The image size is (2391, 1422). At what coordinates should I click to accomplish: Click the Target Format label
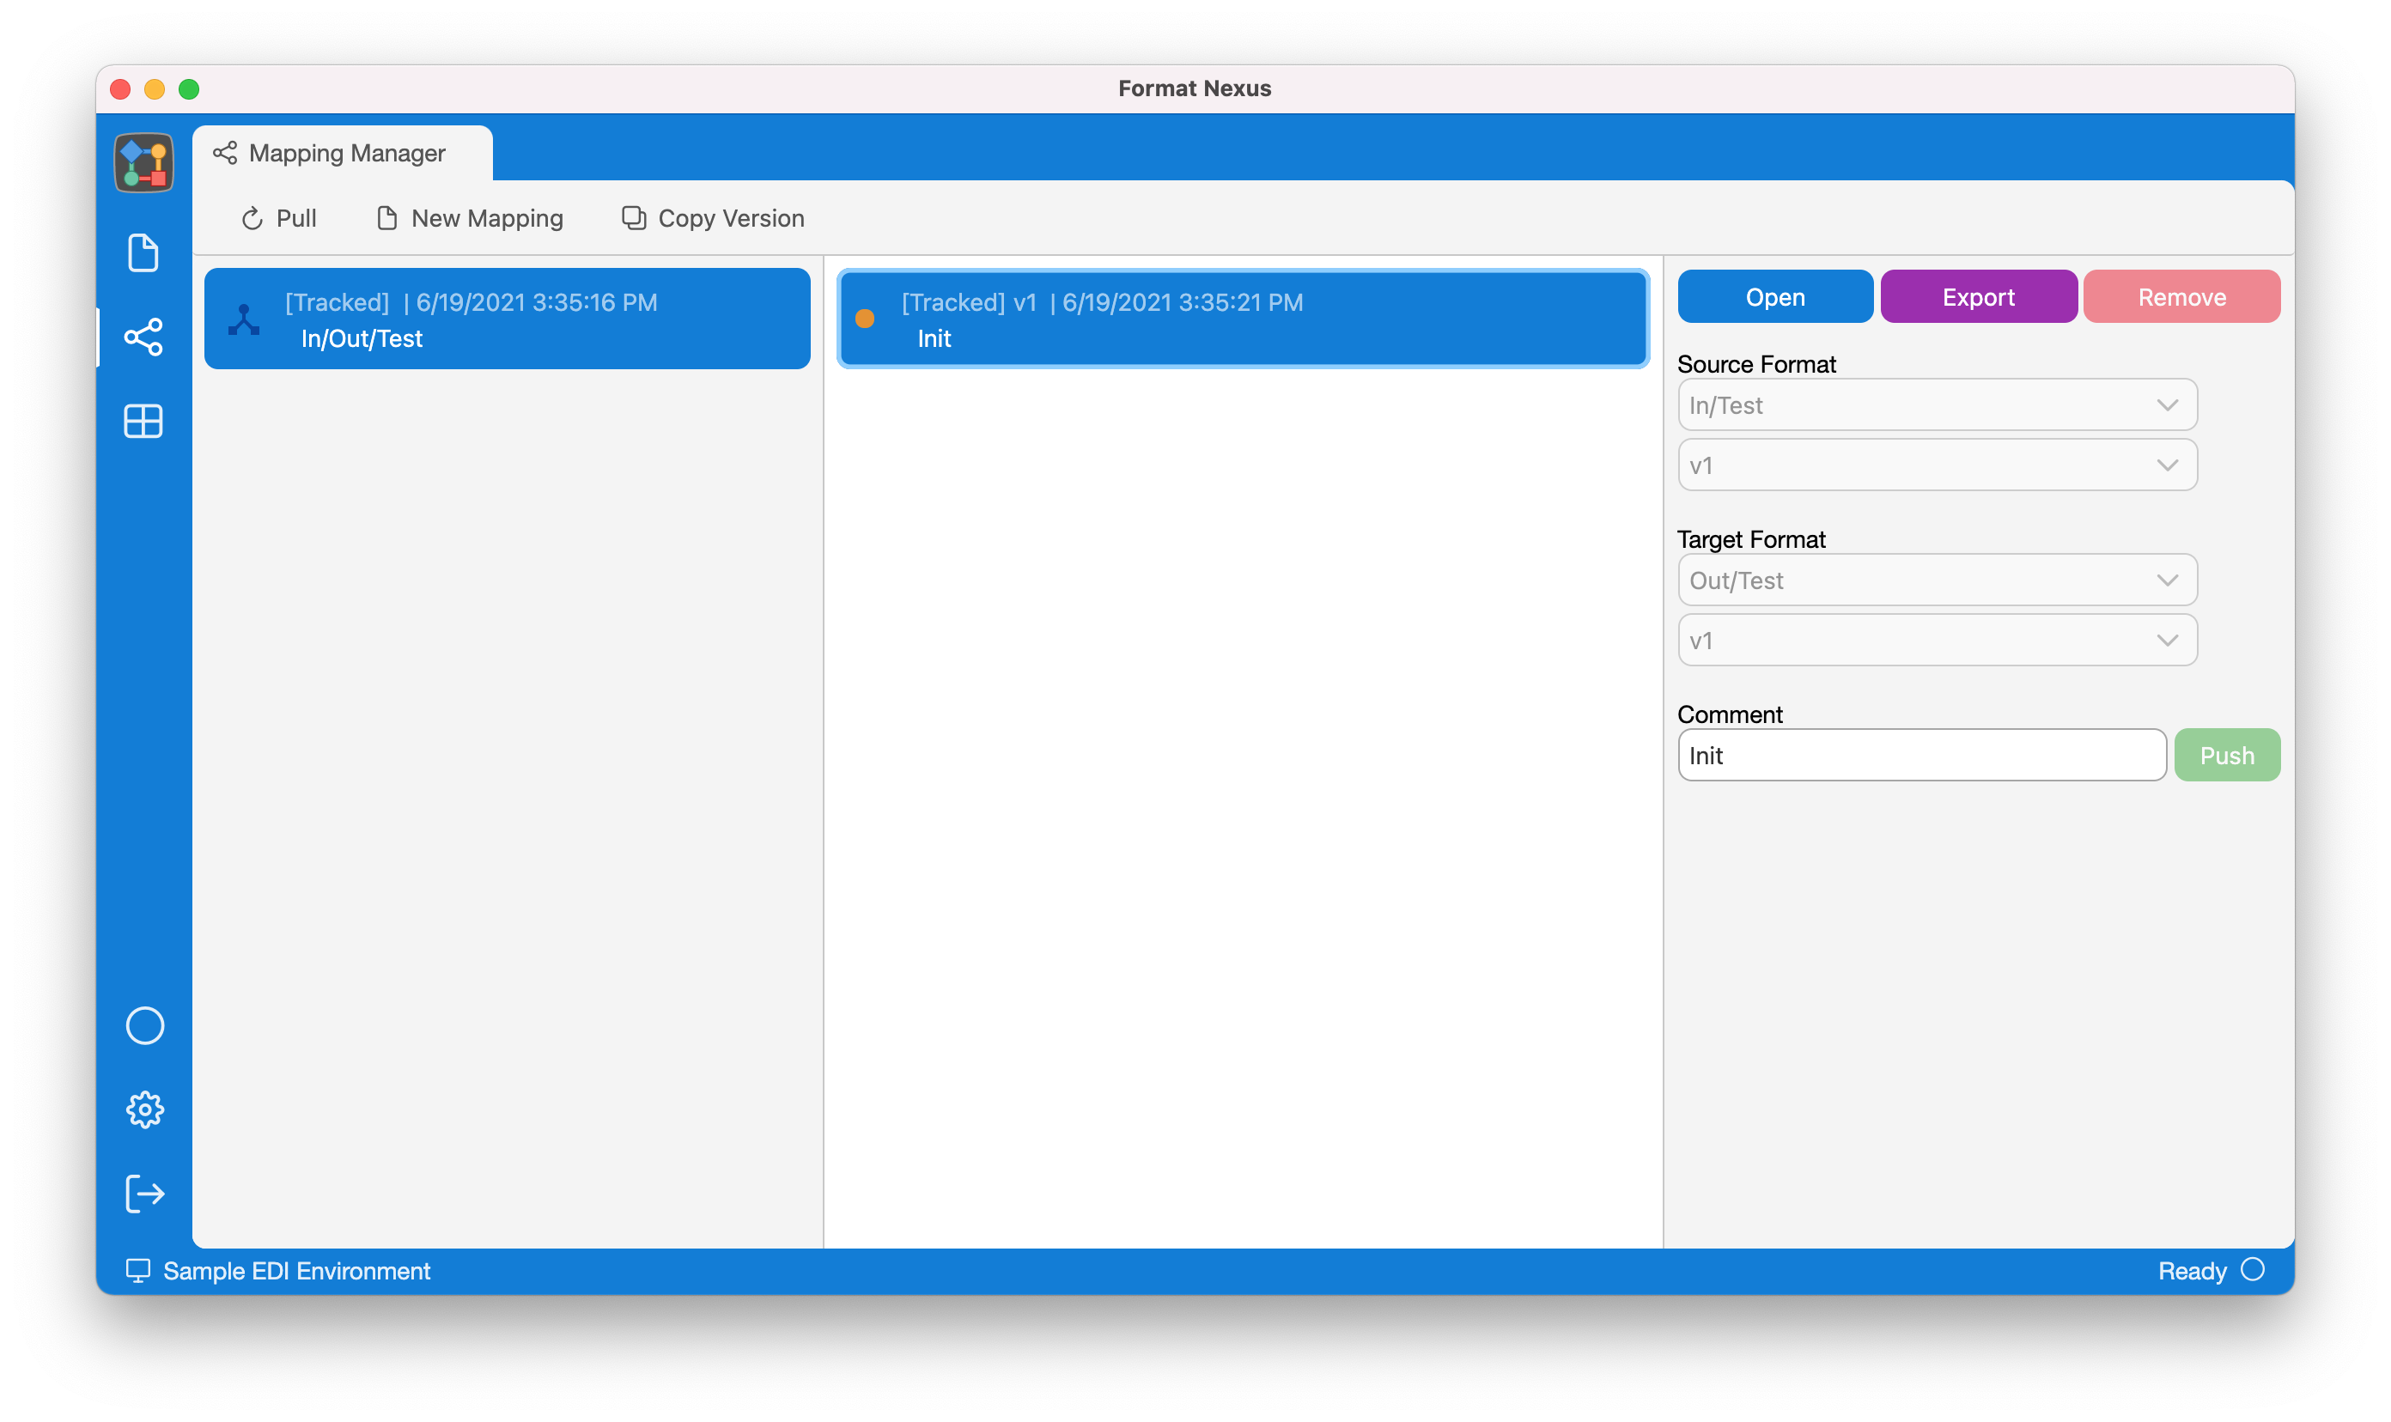(1751, 539)
